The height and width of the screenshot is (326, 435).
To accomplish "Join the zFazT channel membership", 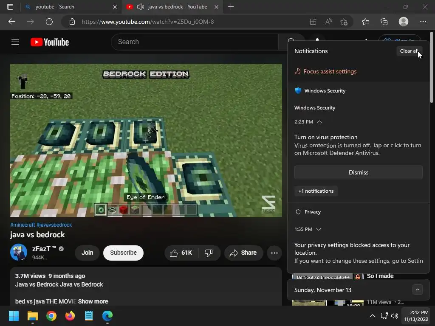I will (x=87, y=253).
